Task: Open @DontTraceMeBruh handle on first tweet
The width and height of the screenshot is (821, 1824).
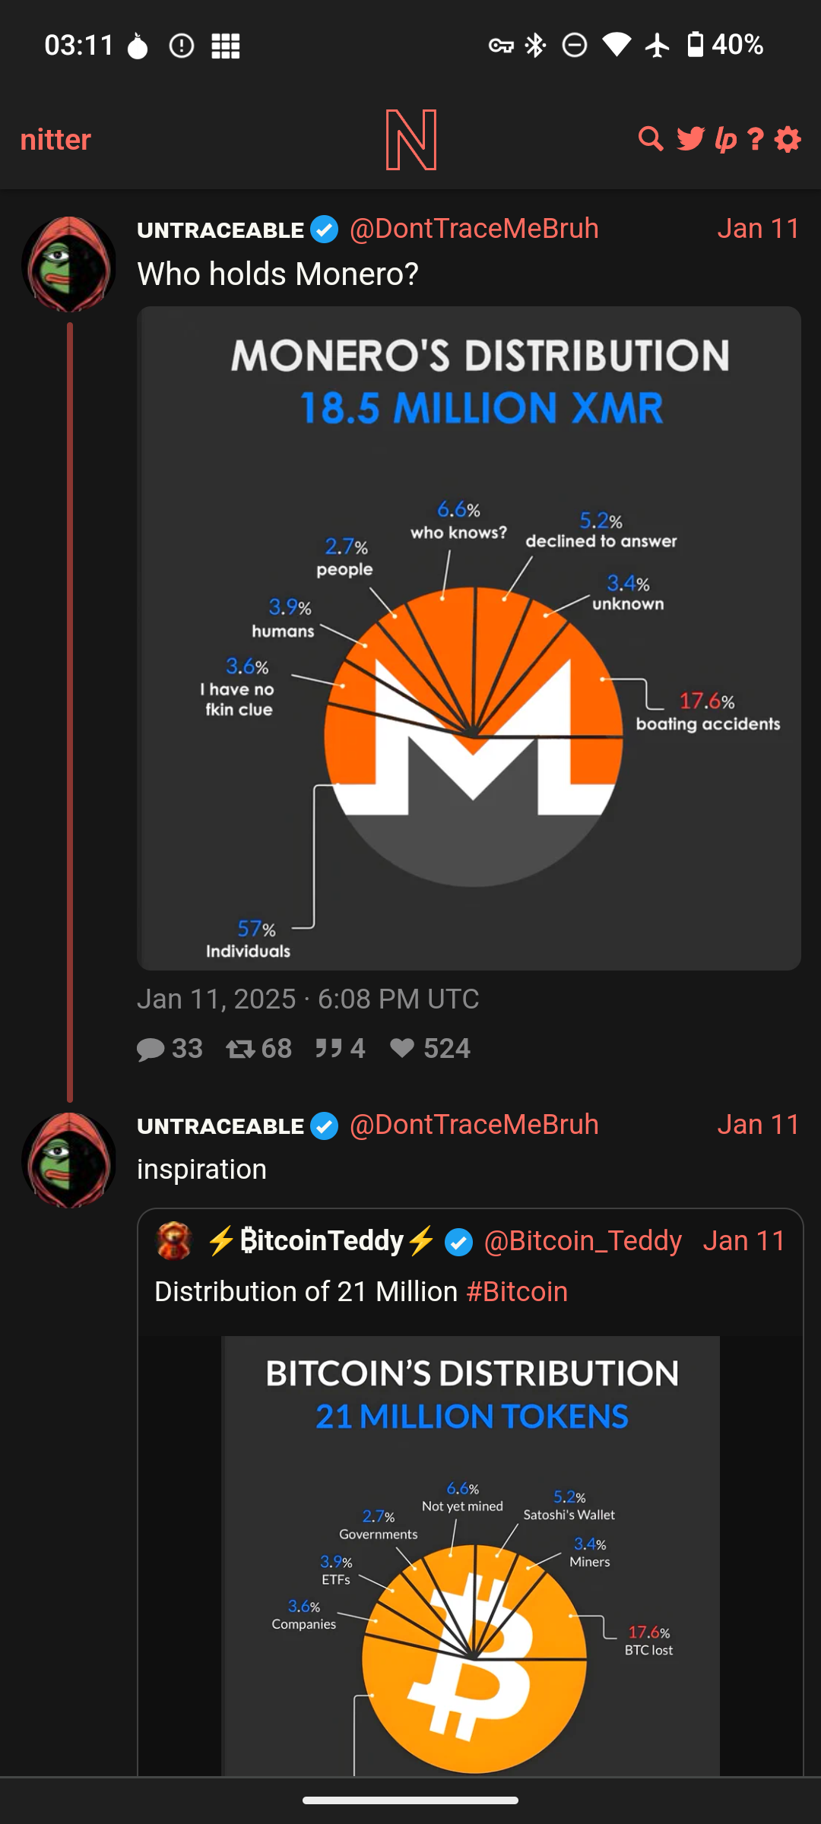Action: tap(474, 229)
